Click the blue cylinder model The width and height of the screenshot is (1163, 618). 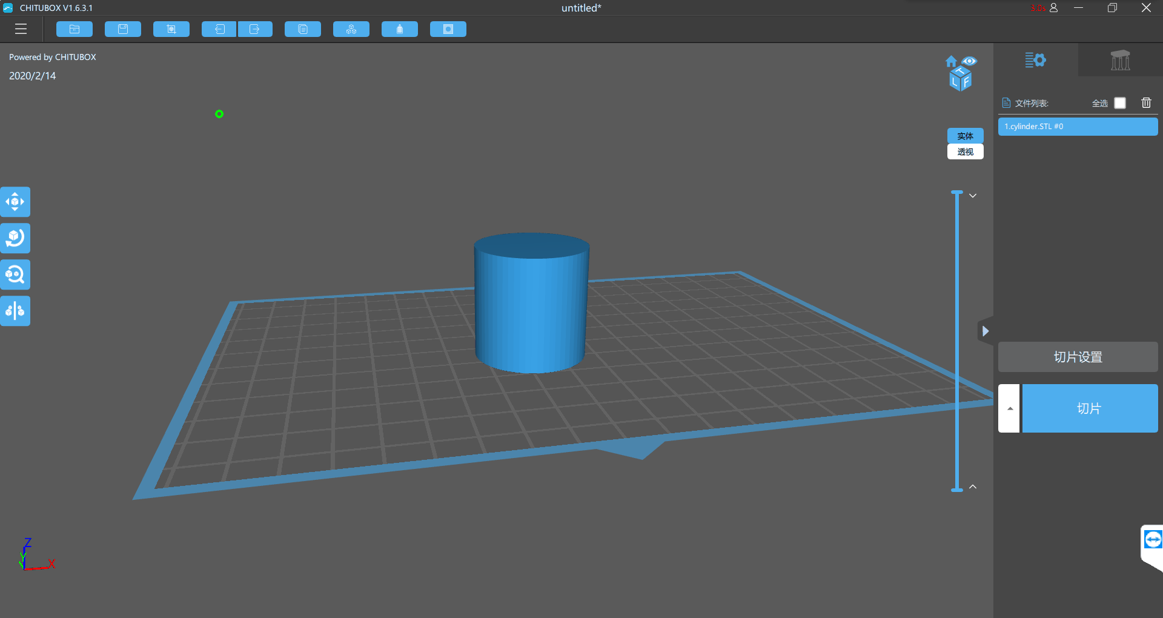pos(531,303)
